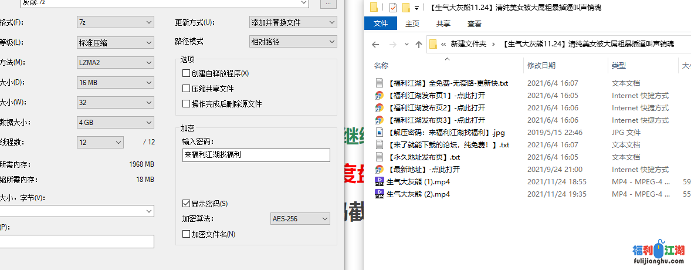The height and width of the screenshot is (270, 691).
Task: Click the browse "..." button beside archive name
Action: [328, 4]
